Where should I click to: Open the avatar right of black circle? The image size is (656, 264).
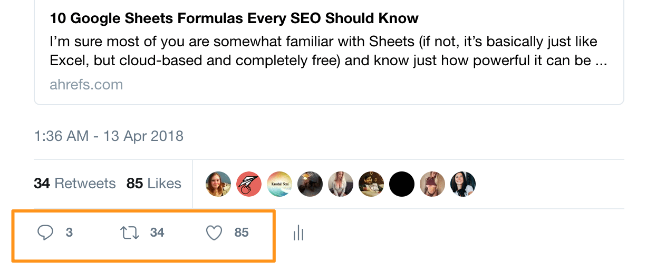[432, 184]
